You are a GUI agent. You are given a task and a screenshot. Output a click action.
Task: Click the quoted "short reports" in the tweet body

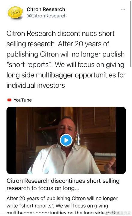pos(29,65)
